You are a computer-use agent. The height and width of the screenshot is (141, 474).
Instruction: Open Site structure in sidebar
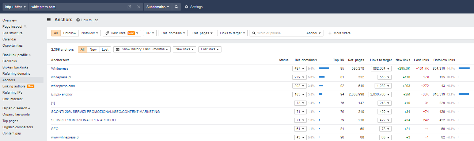pyautogui.click(x=12, y=33)
